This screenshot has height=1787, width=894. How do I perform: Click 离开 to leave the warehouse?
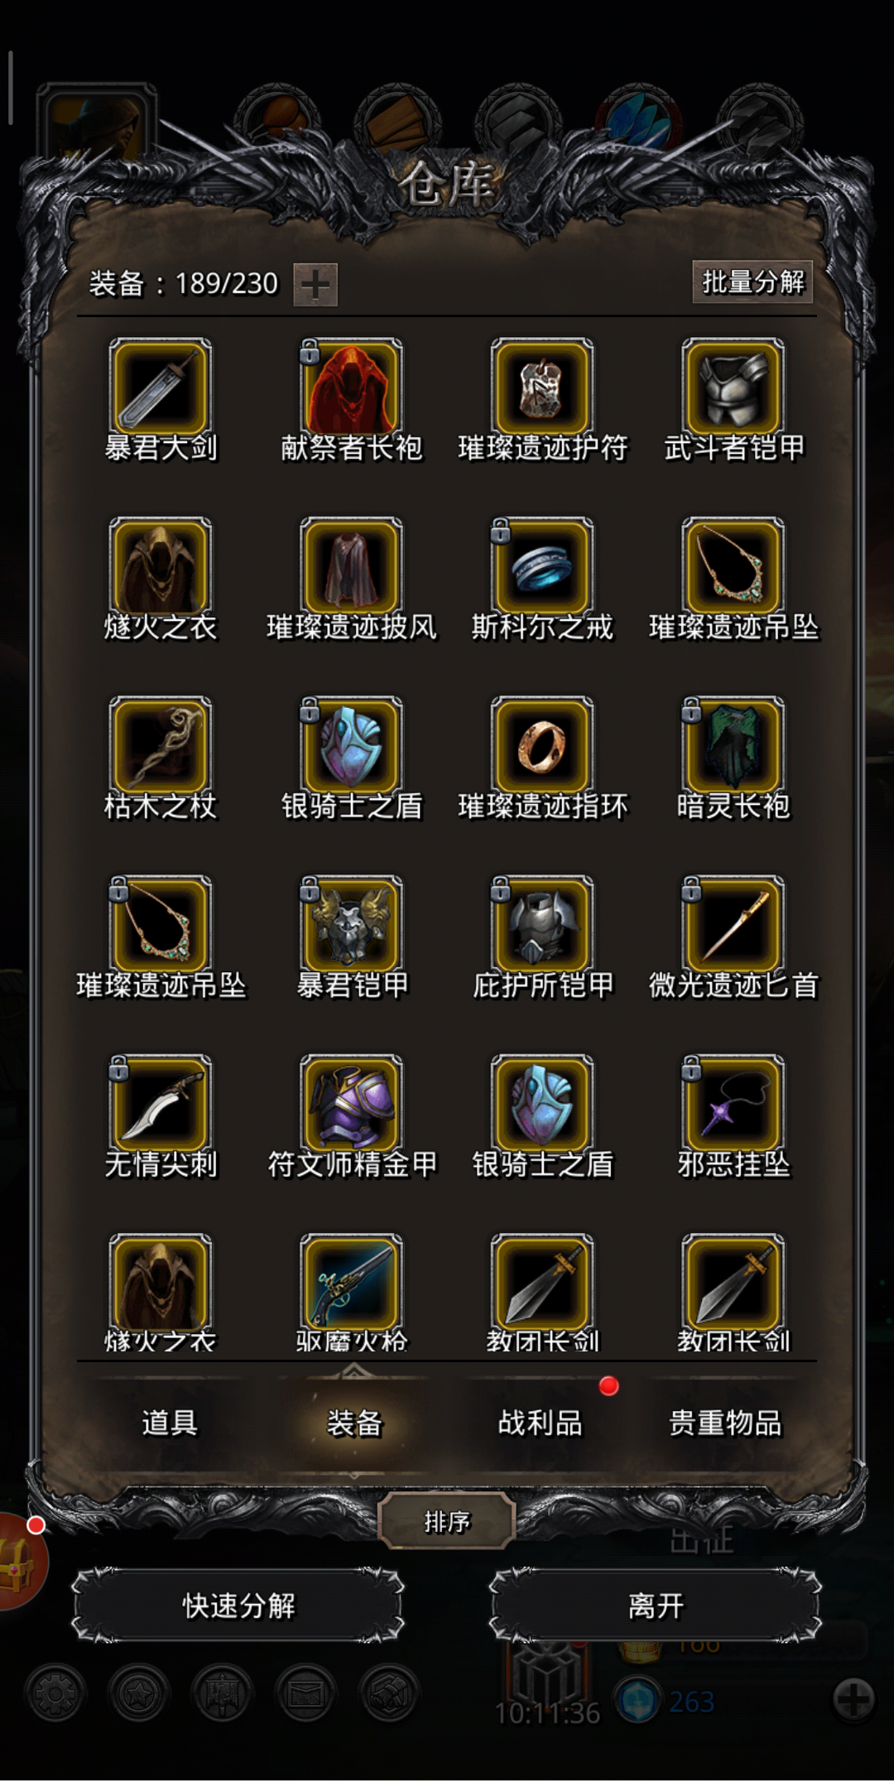pyautogui.click(x=656, y=1606)
